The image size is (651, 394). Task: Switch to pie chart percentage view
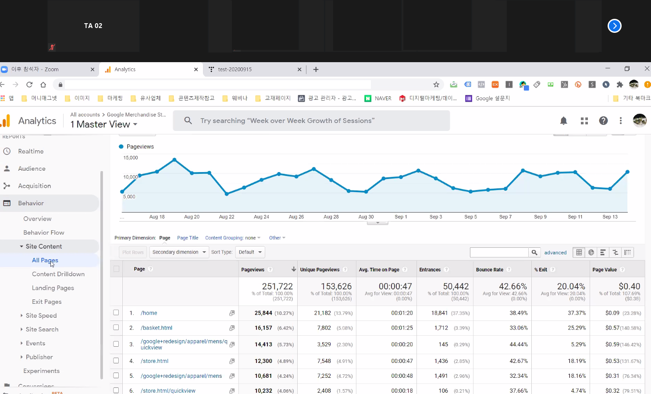(591, 252)
